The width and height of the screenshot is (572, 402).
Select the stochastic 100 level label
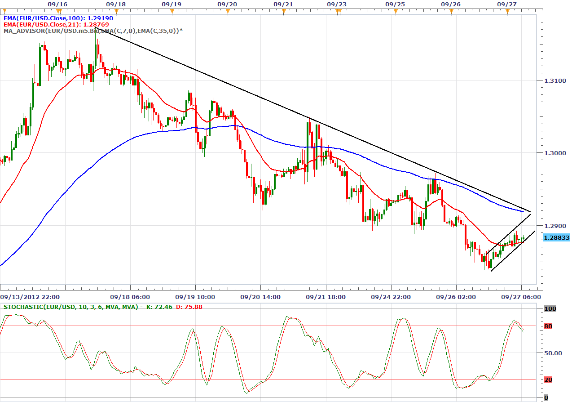549,309
